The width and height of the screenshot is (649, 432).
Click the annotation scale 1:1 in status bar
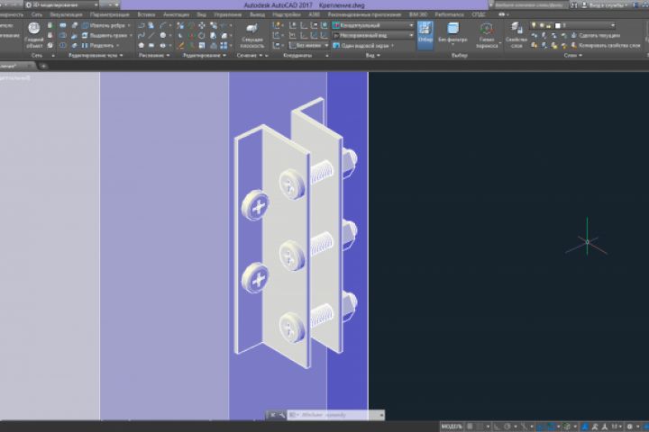615,427
